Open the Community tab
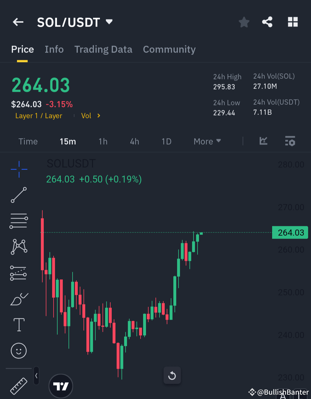 point(169,49)
